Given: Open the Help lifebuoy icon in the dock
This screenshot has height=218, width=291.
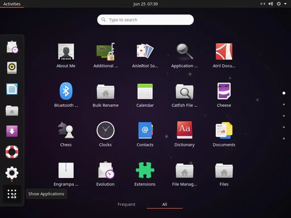Looking at the screenshot, I should tap(12, 152).
